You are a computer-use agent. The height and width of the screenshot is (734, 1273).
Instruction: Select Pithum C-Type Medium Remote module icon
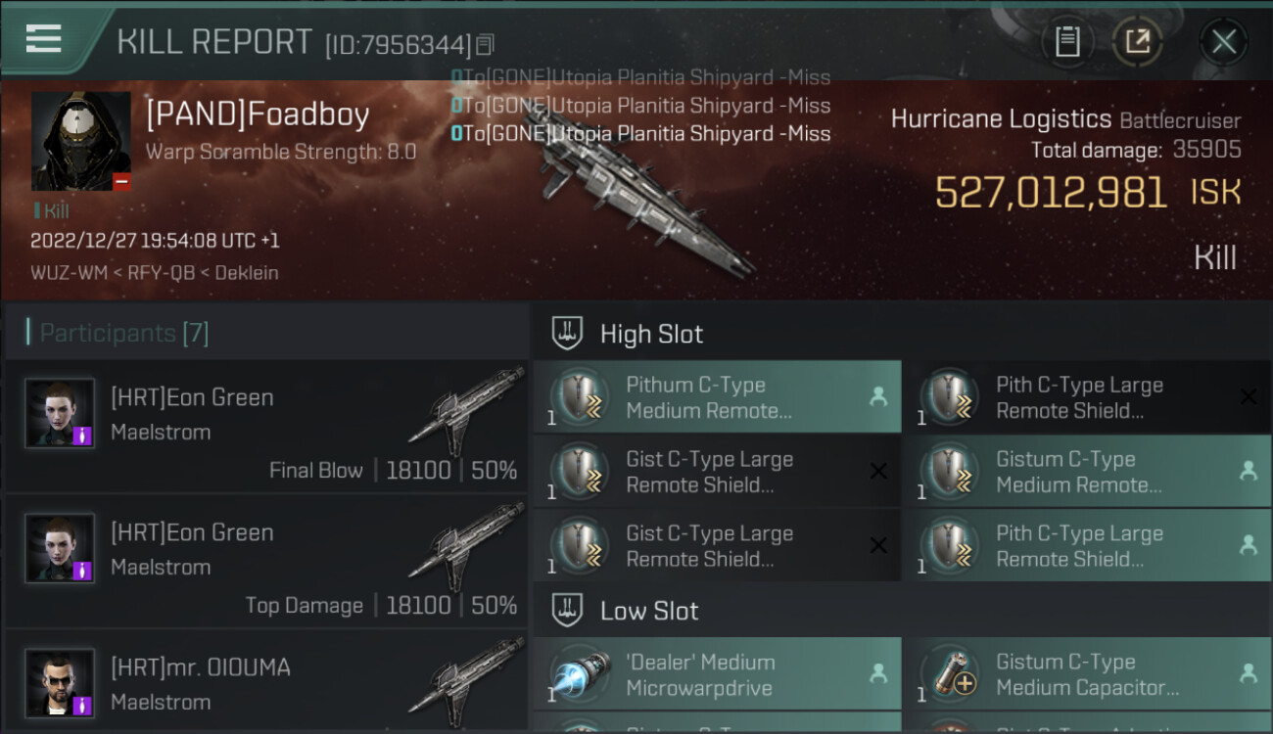pos(581,397)
